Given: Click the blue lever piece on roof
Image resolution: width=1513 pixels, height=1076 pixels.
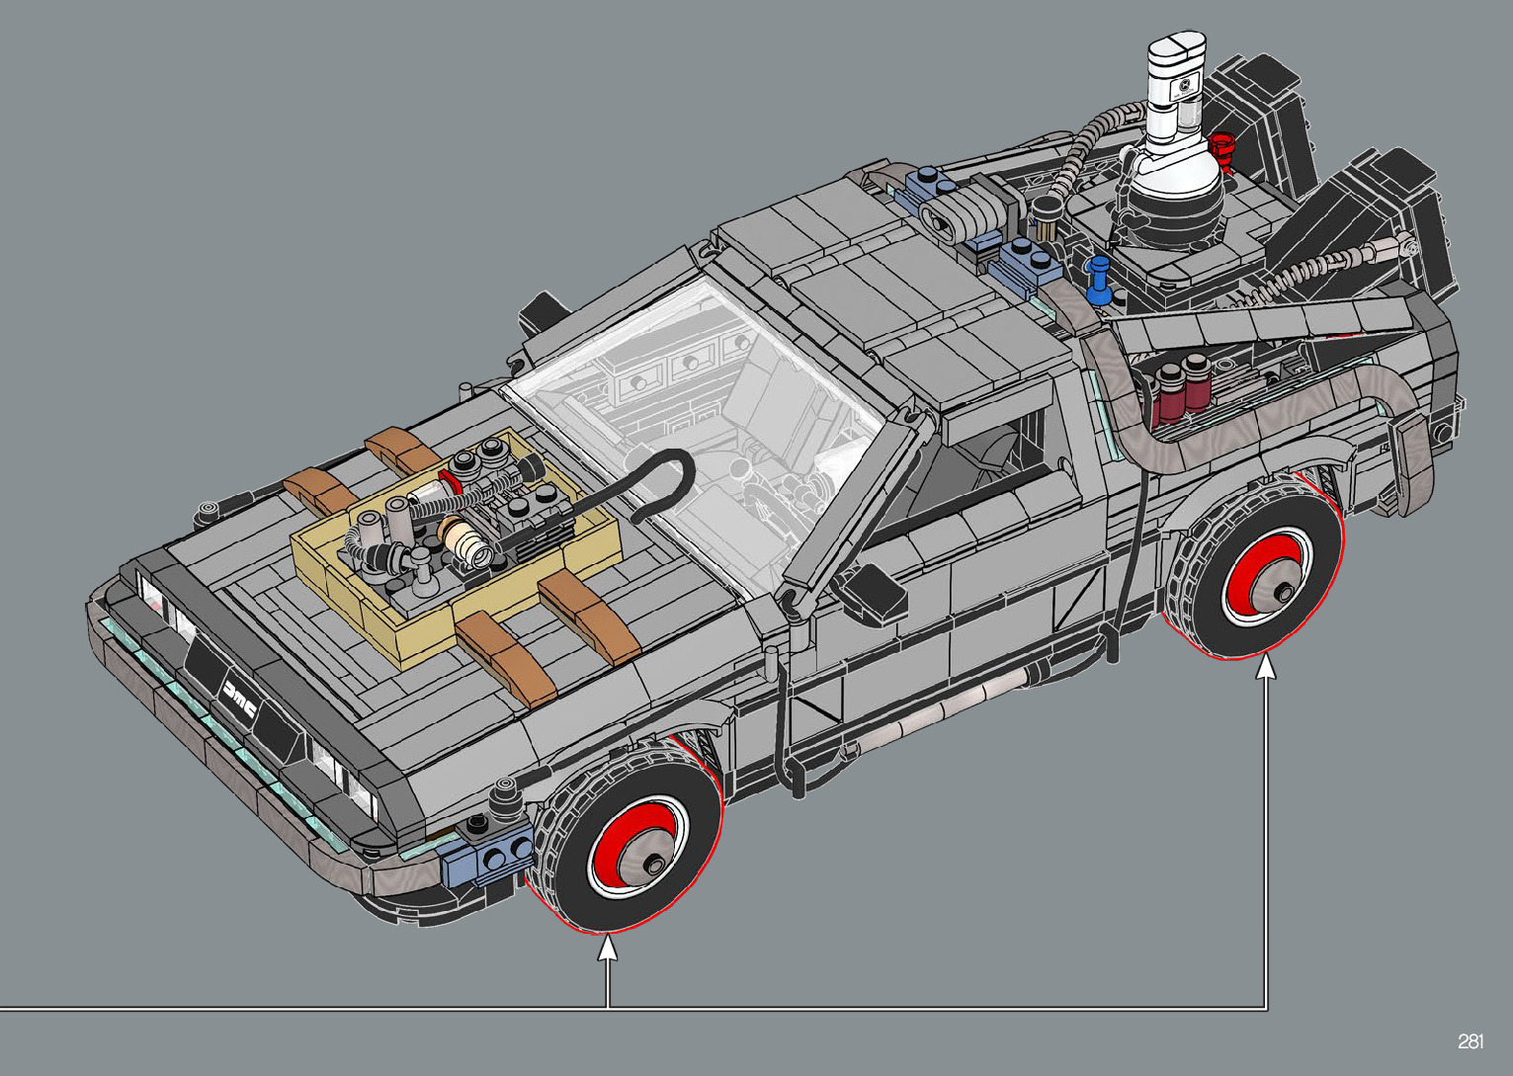Looking at the screenshot, I should point(1096,280).
